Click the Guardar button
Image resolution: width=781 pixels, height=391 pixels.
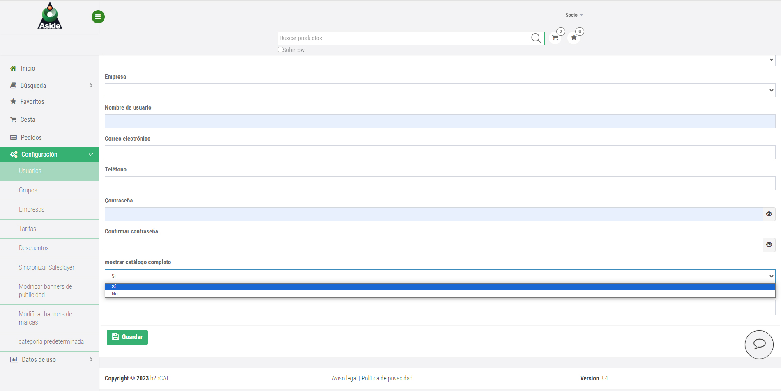(127, 337)
